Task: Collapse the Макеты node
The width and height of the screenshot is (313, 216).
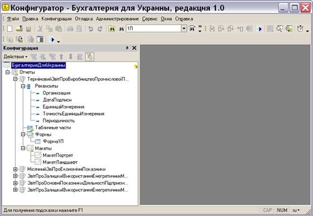Action: click(23, 148)
